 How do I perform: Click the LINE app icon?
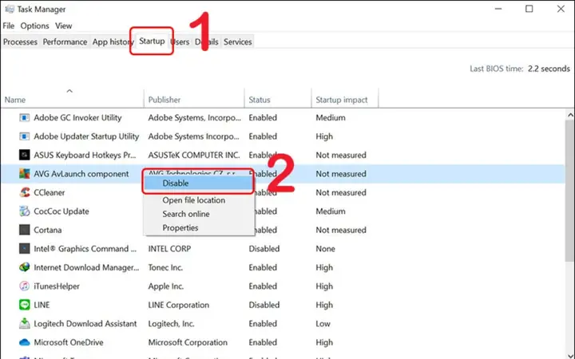click(24, 305)
